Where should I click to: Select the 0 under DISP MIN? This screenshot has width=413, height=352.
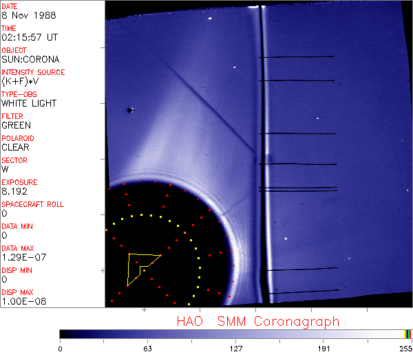pyautogui.click(x=5, y=279)
